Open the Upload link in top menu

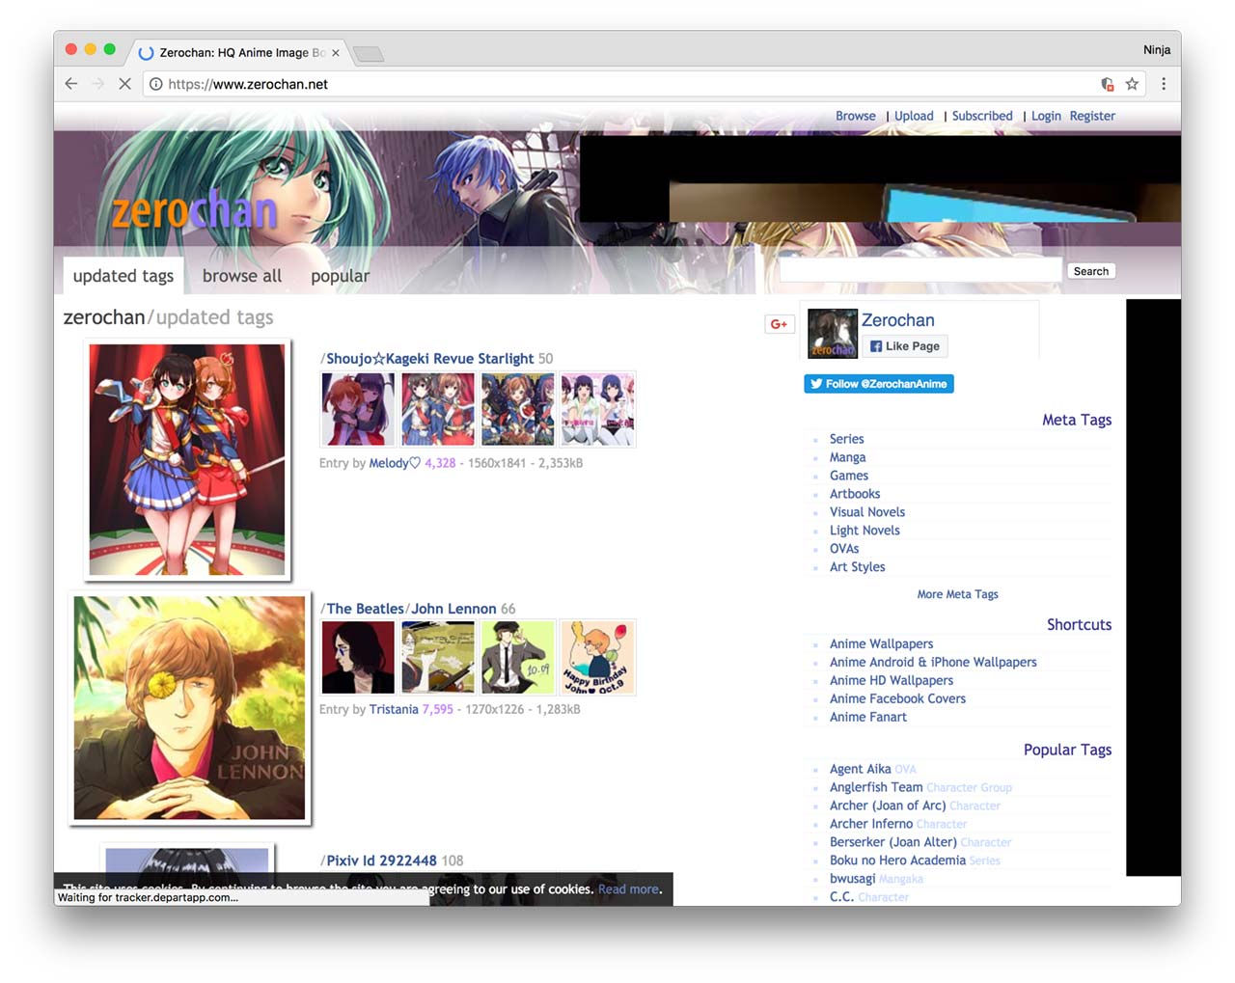pos(914,116)
